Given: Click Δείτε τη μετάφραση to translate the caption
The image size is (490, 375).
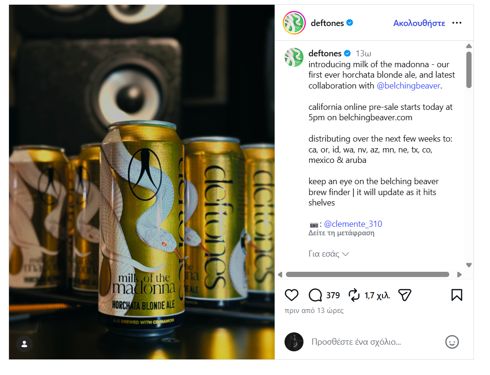Looking at the screenshot, I should 341,233.
